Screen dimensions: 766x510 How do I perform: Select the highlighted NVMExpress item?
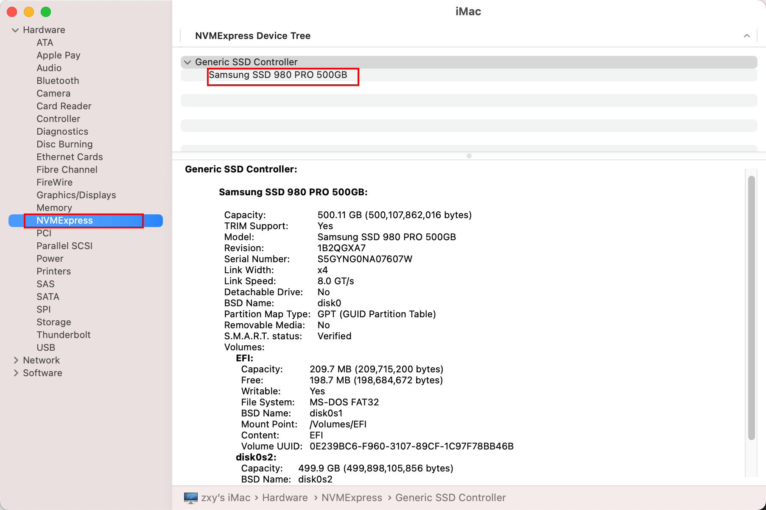click(86, 221)
